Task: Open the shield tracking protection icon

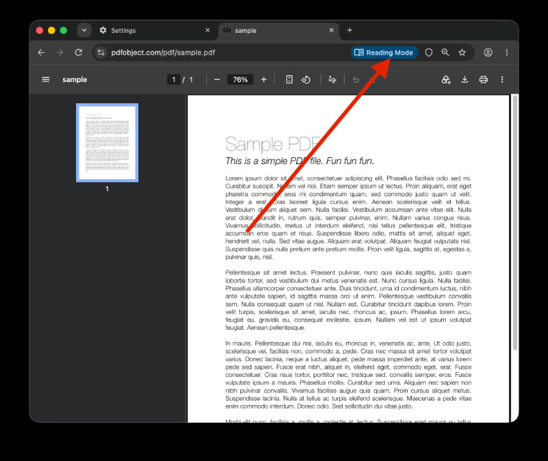Action: pos(429,53)
